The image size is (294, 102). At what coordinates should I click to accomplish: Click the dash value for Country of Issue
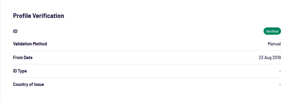280,84
